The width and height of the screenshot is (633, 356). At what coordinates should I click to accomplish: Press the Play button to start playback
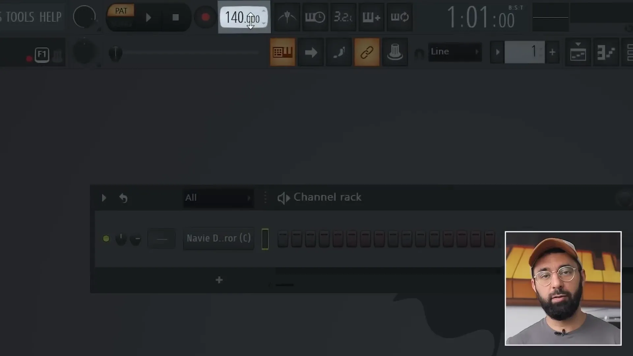coord(149,17)
